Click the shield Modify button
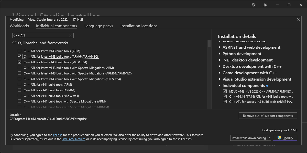 pos(285,138)
